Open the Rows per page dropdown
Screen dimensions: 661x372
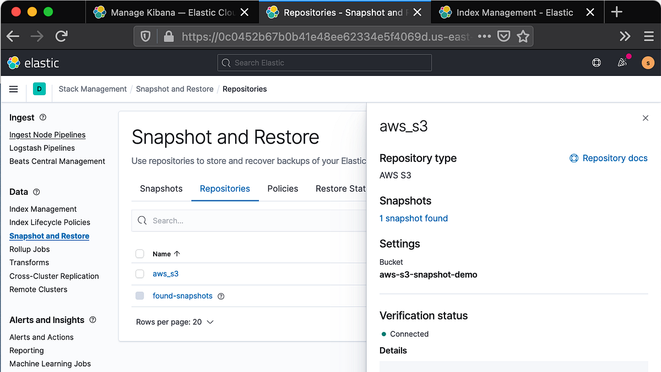click(175, 322)
